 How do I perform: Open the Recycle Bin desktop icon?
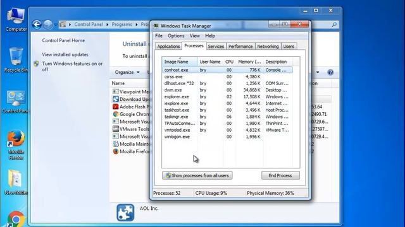(16, 60)
